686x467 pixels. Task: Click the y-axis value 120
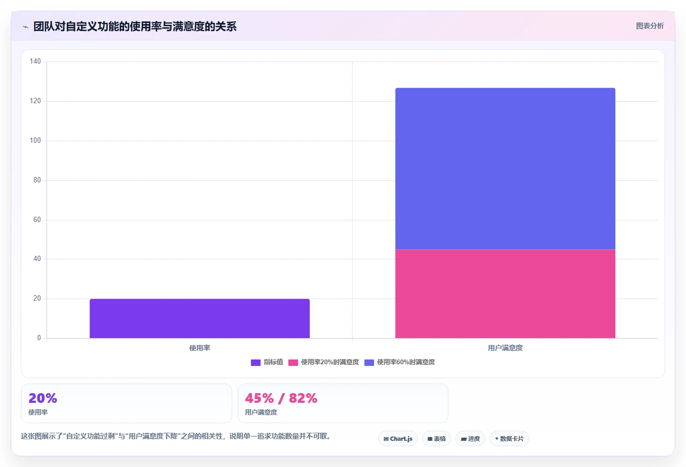pos(35,101)
